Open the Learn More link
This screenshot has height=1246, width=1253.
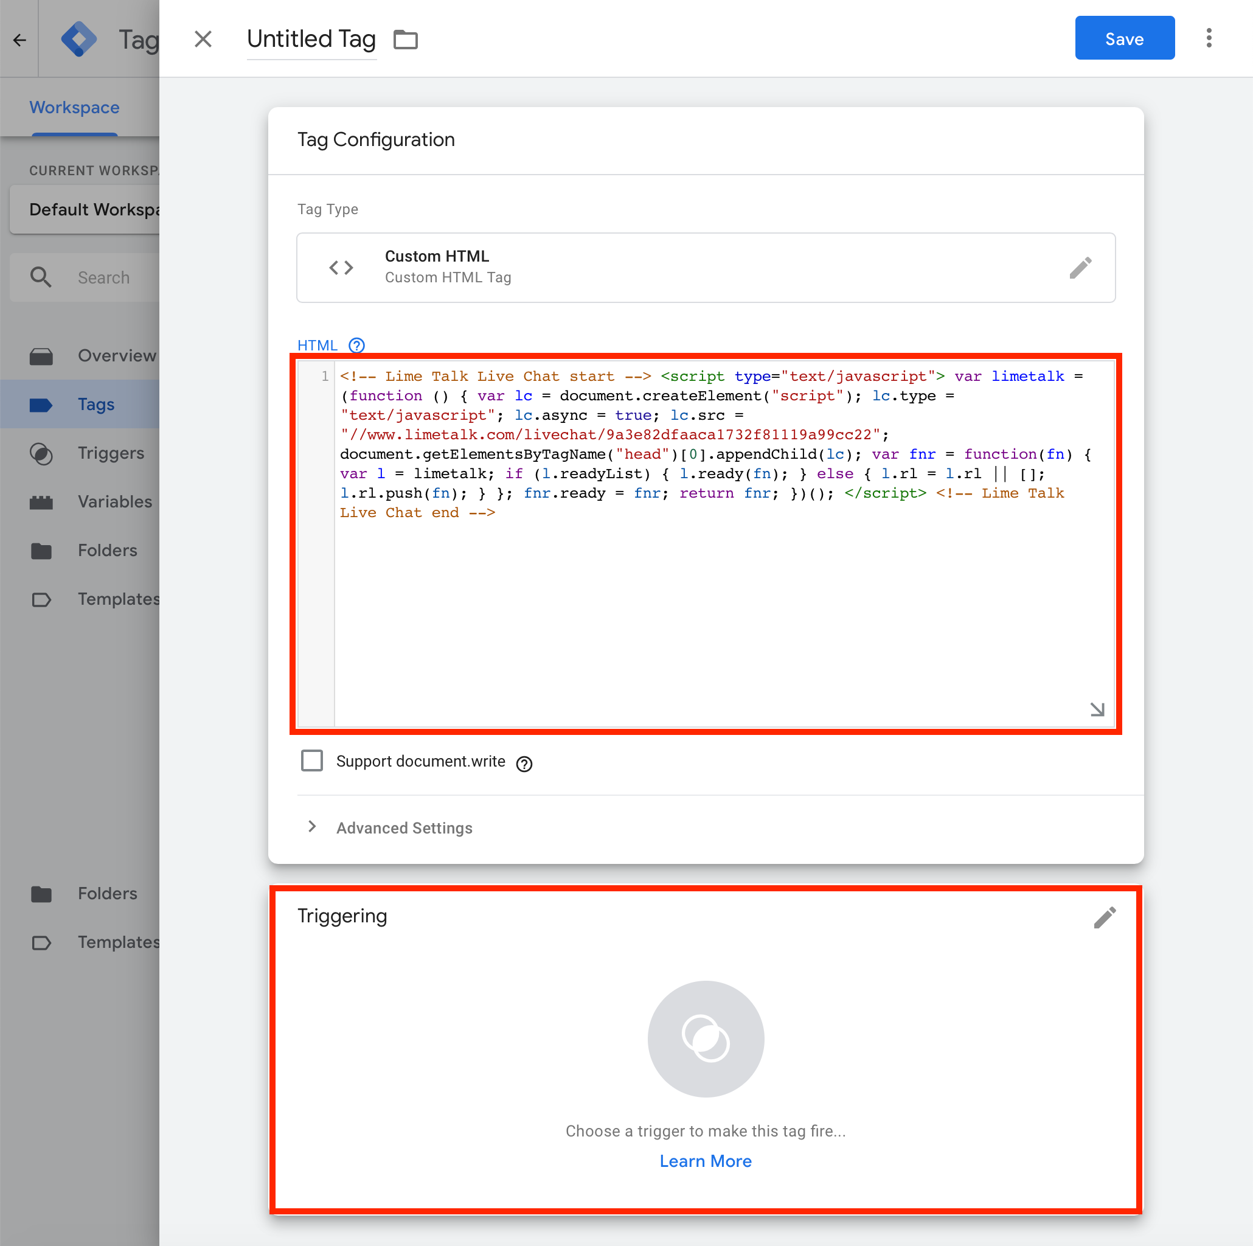(x=706, y=1160)
